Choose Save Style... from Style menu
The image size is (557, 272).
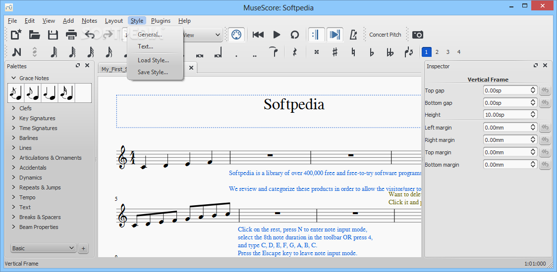coord(155,72)
